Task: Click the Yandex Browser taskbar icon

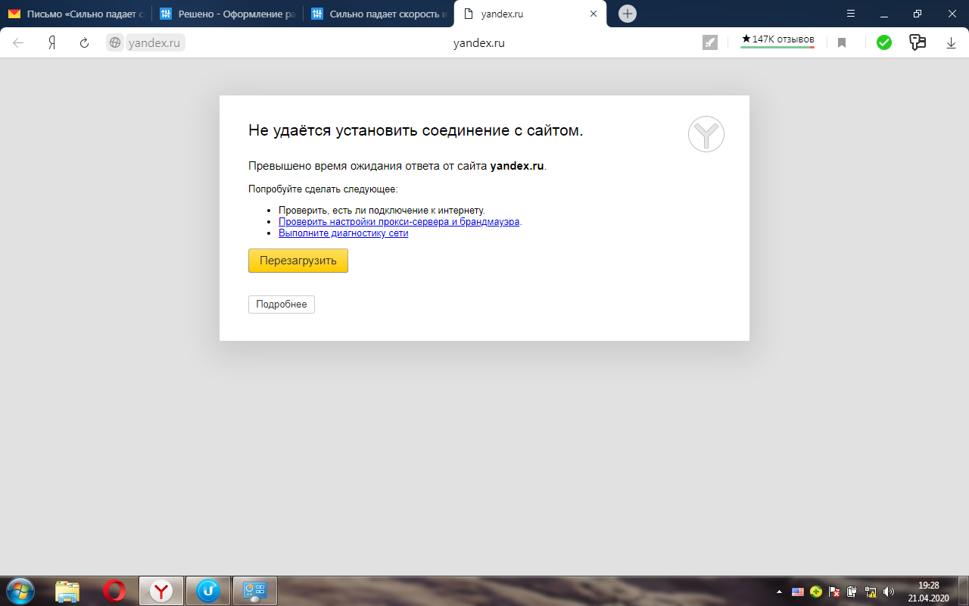Action: click(161, 591)
